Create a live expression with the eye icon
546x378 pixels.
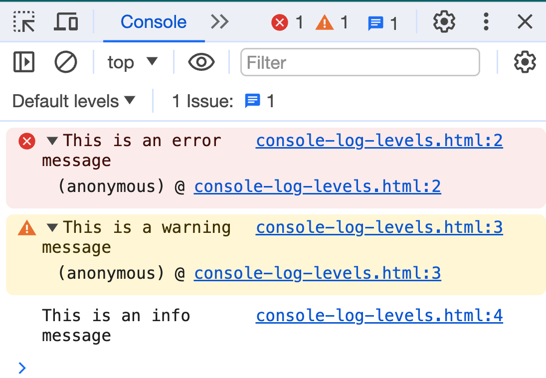click(x=201, y=62)
